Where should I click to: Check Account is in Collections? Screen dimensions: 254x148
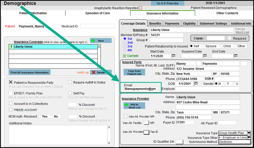[11, 104]
